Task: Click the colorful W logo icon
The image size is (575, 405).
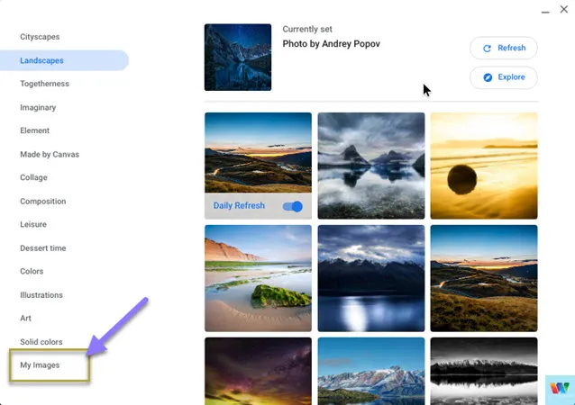Action: [560, 389]
